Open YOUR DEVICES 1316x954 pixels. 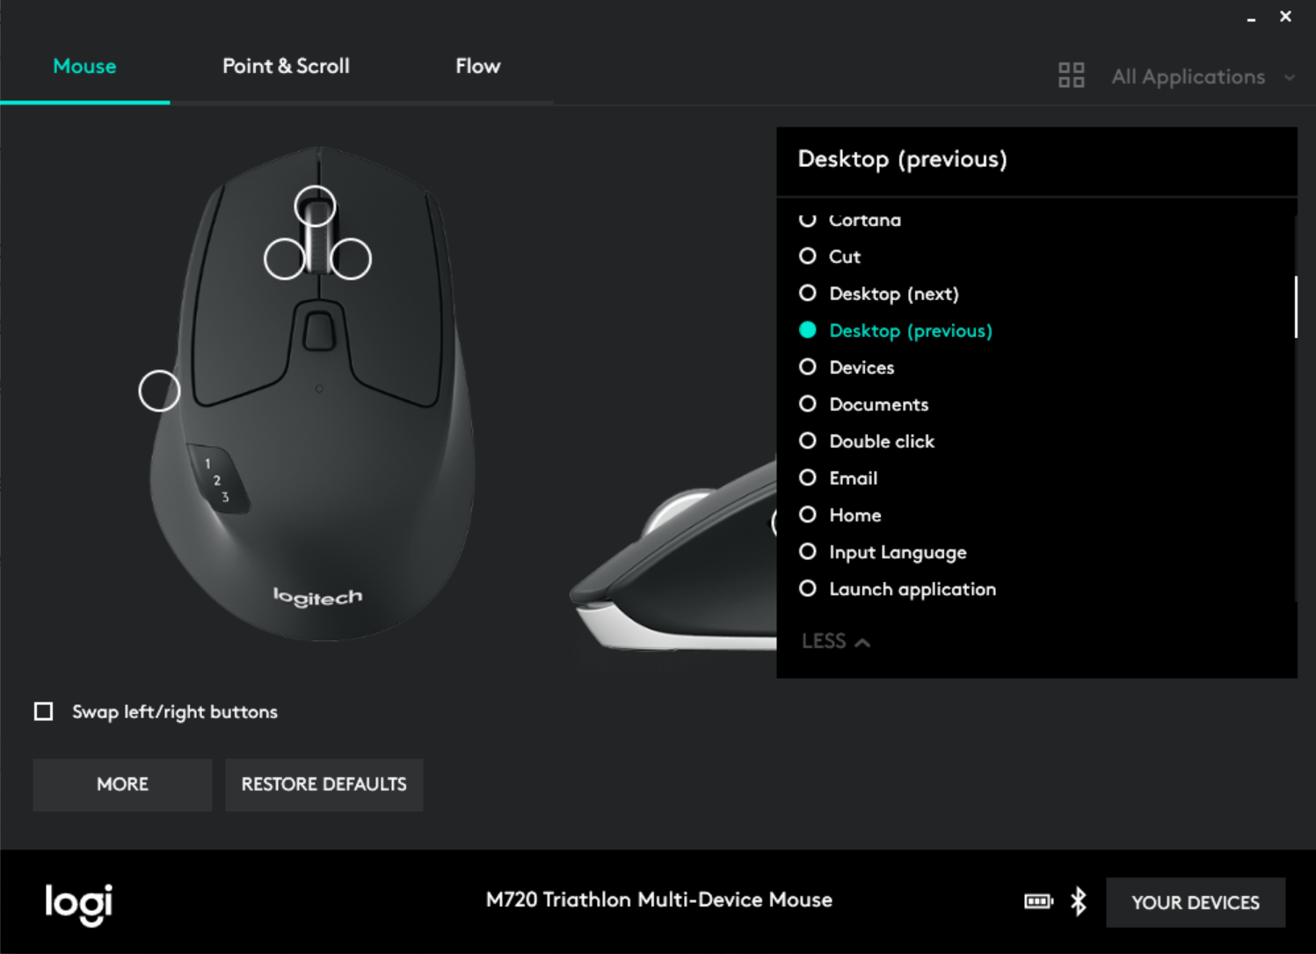pyautogui.click(x=1195, y=902)
